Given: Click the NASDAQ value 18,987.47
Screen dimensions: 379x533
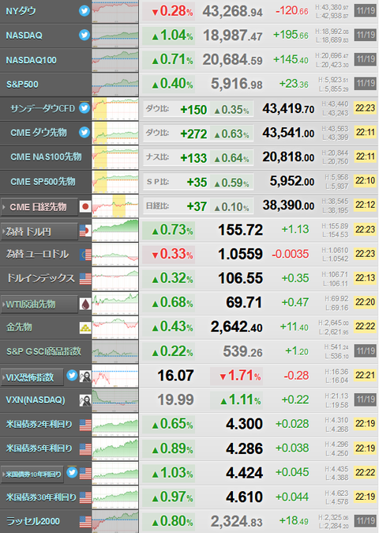Looking at the screenshot, I should (232, 36).
